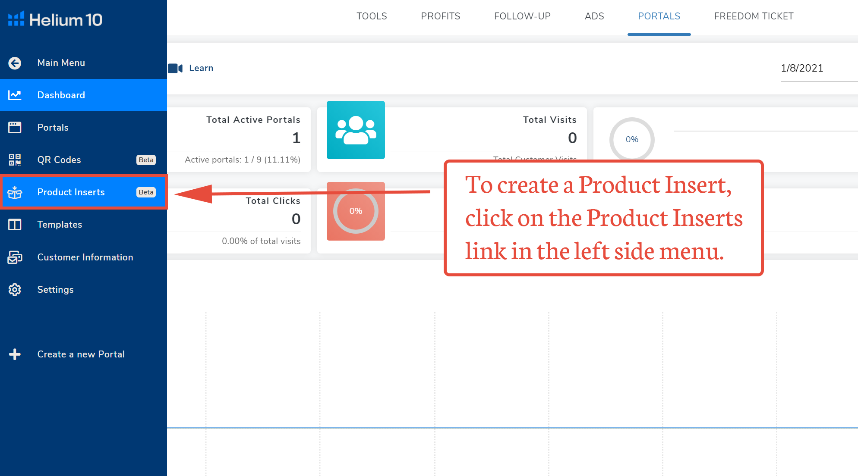The height and width of the screenshot is (476, 858).
Task: Click the Templates layout icon
Action: (15, 224)
